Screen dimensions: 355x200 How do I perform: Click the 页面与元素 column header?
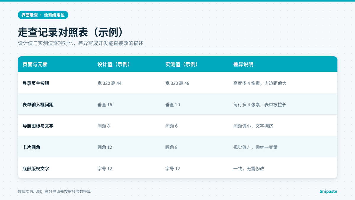[35, 64]
